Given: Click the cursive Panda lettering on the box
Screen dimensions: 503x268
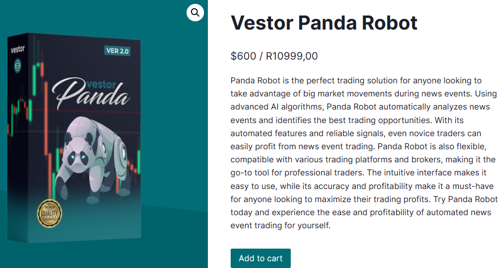Looking at the screenshot, I should 92,94.
